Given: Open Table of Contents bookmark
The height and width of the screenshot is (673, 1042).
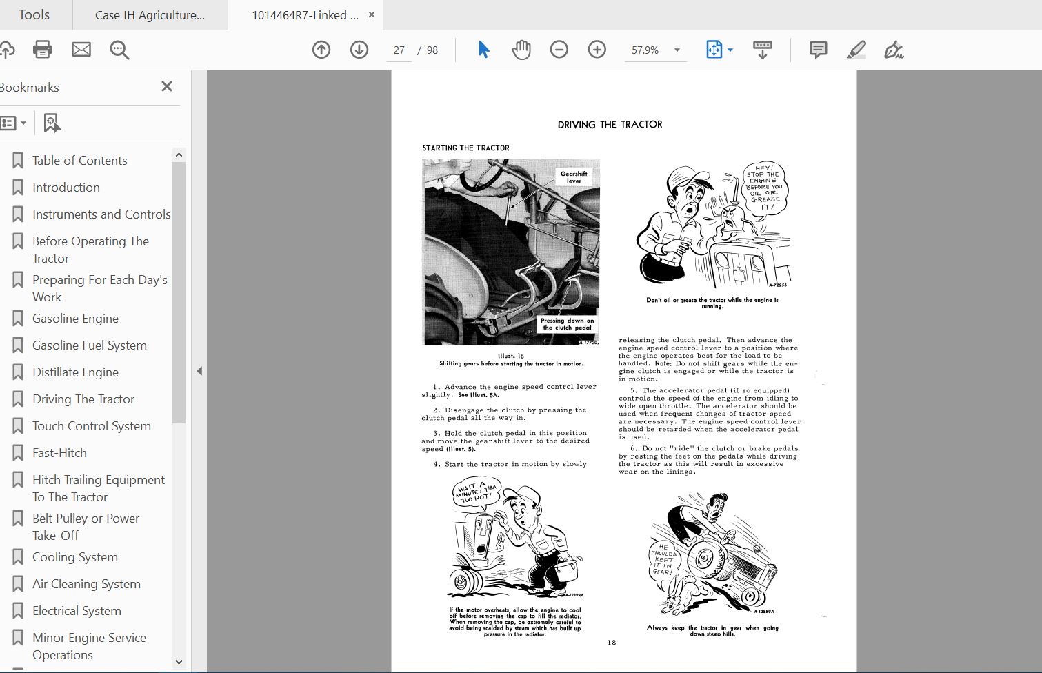Looking at the screenshot, I should point(80,161).
